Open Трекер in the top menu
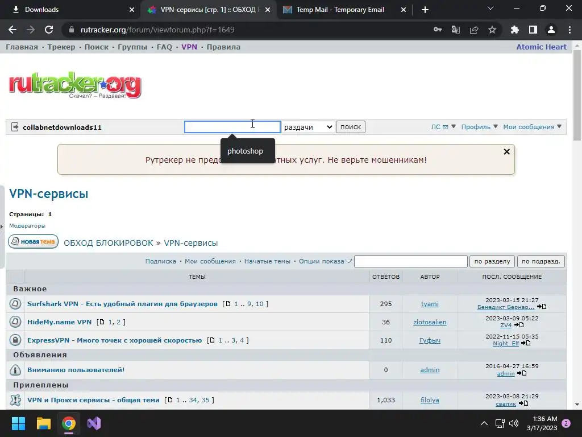Screen dimensions: 582x437 pyautogui.click(x=61, y=47)
